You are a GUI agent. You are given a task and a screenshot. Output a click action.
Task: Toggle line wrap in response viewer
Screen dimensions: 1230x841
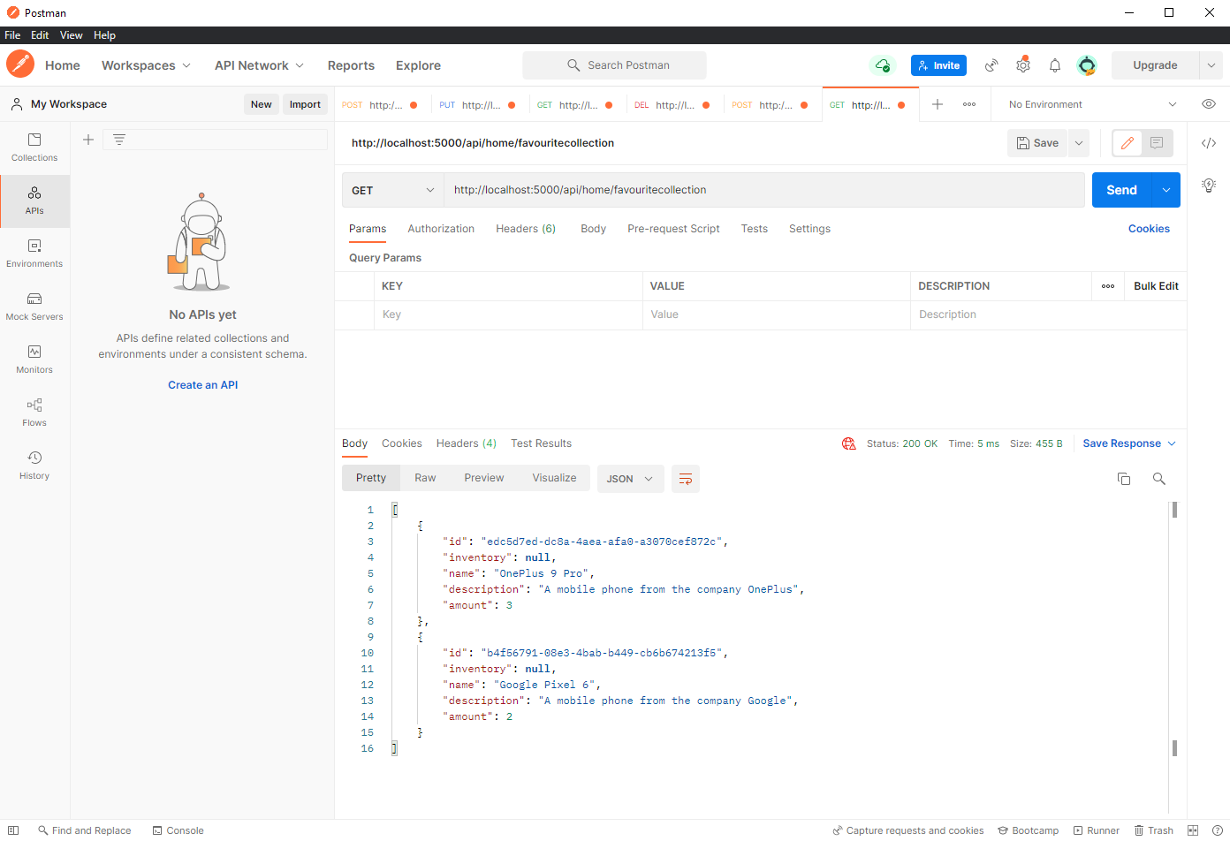click(x=686, y=479)
